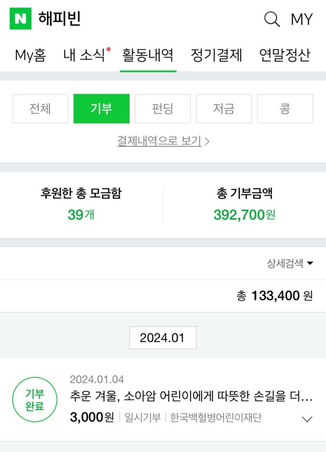Go to My홈 tab
Screen dimensions: 326x452
(30, 55)
